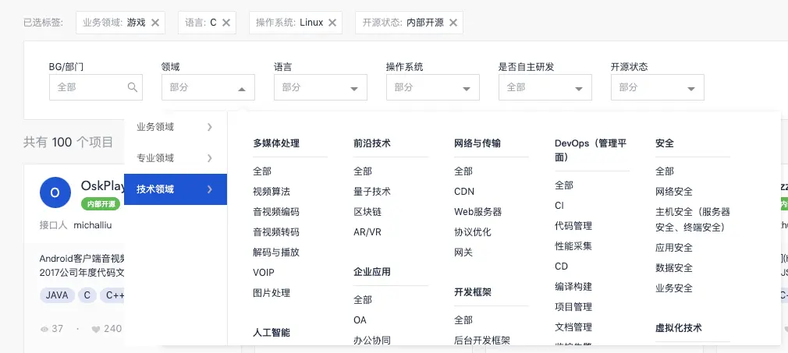Choose 网关 option
The image size is (788, 353).
[463, 252]
